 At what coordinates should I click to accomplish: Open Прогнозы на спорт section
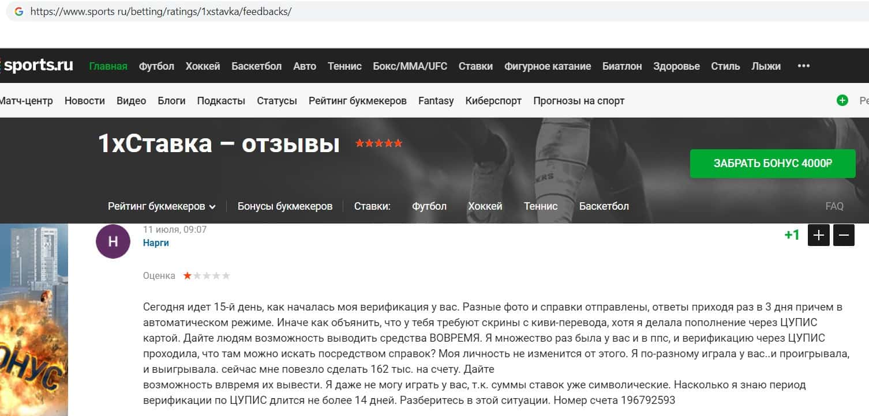(579, 101)
